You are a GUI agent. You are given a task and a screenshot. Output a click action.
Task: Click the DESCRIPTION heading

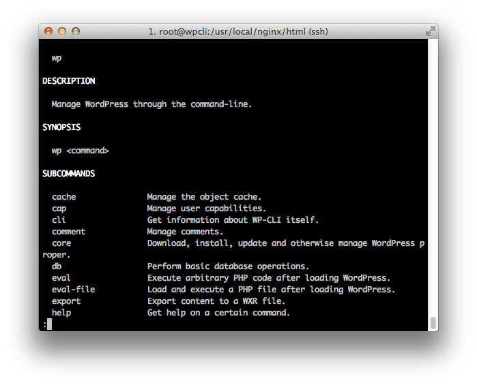click(x=69, y=81)
